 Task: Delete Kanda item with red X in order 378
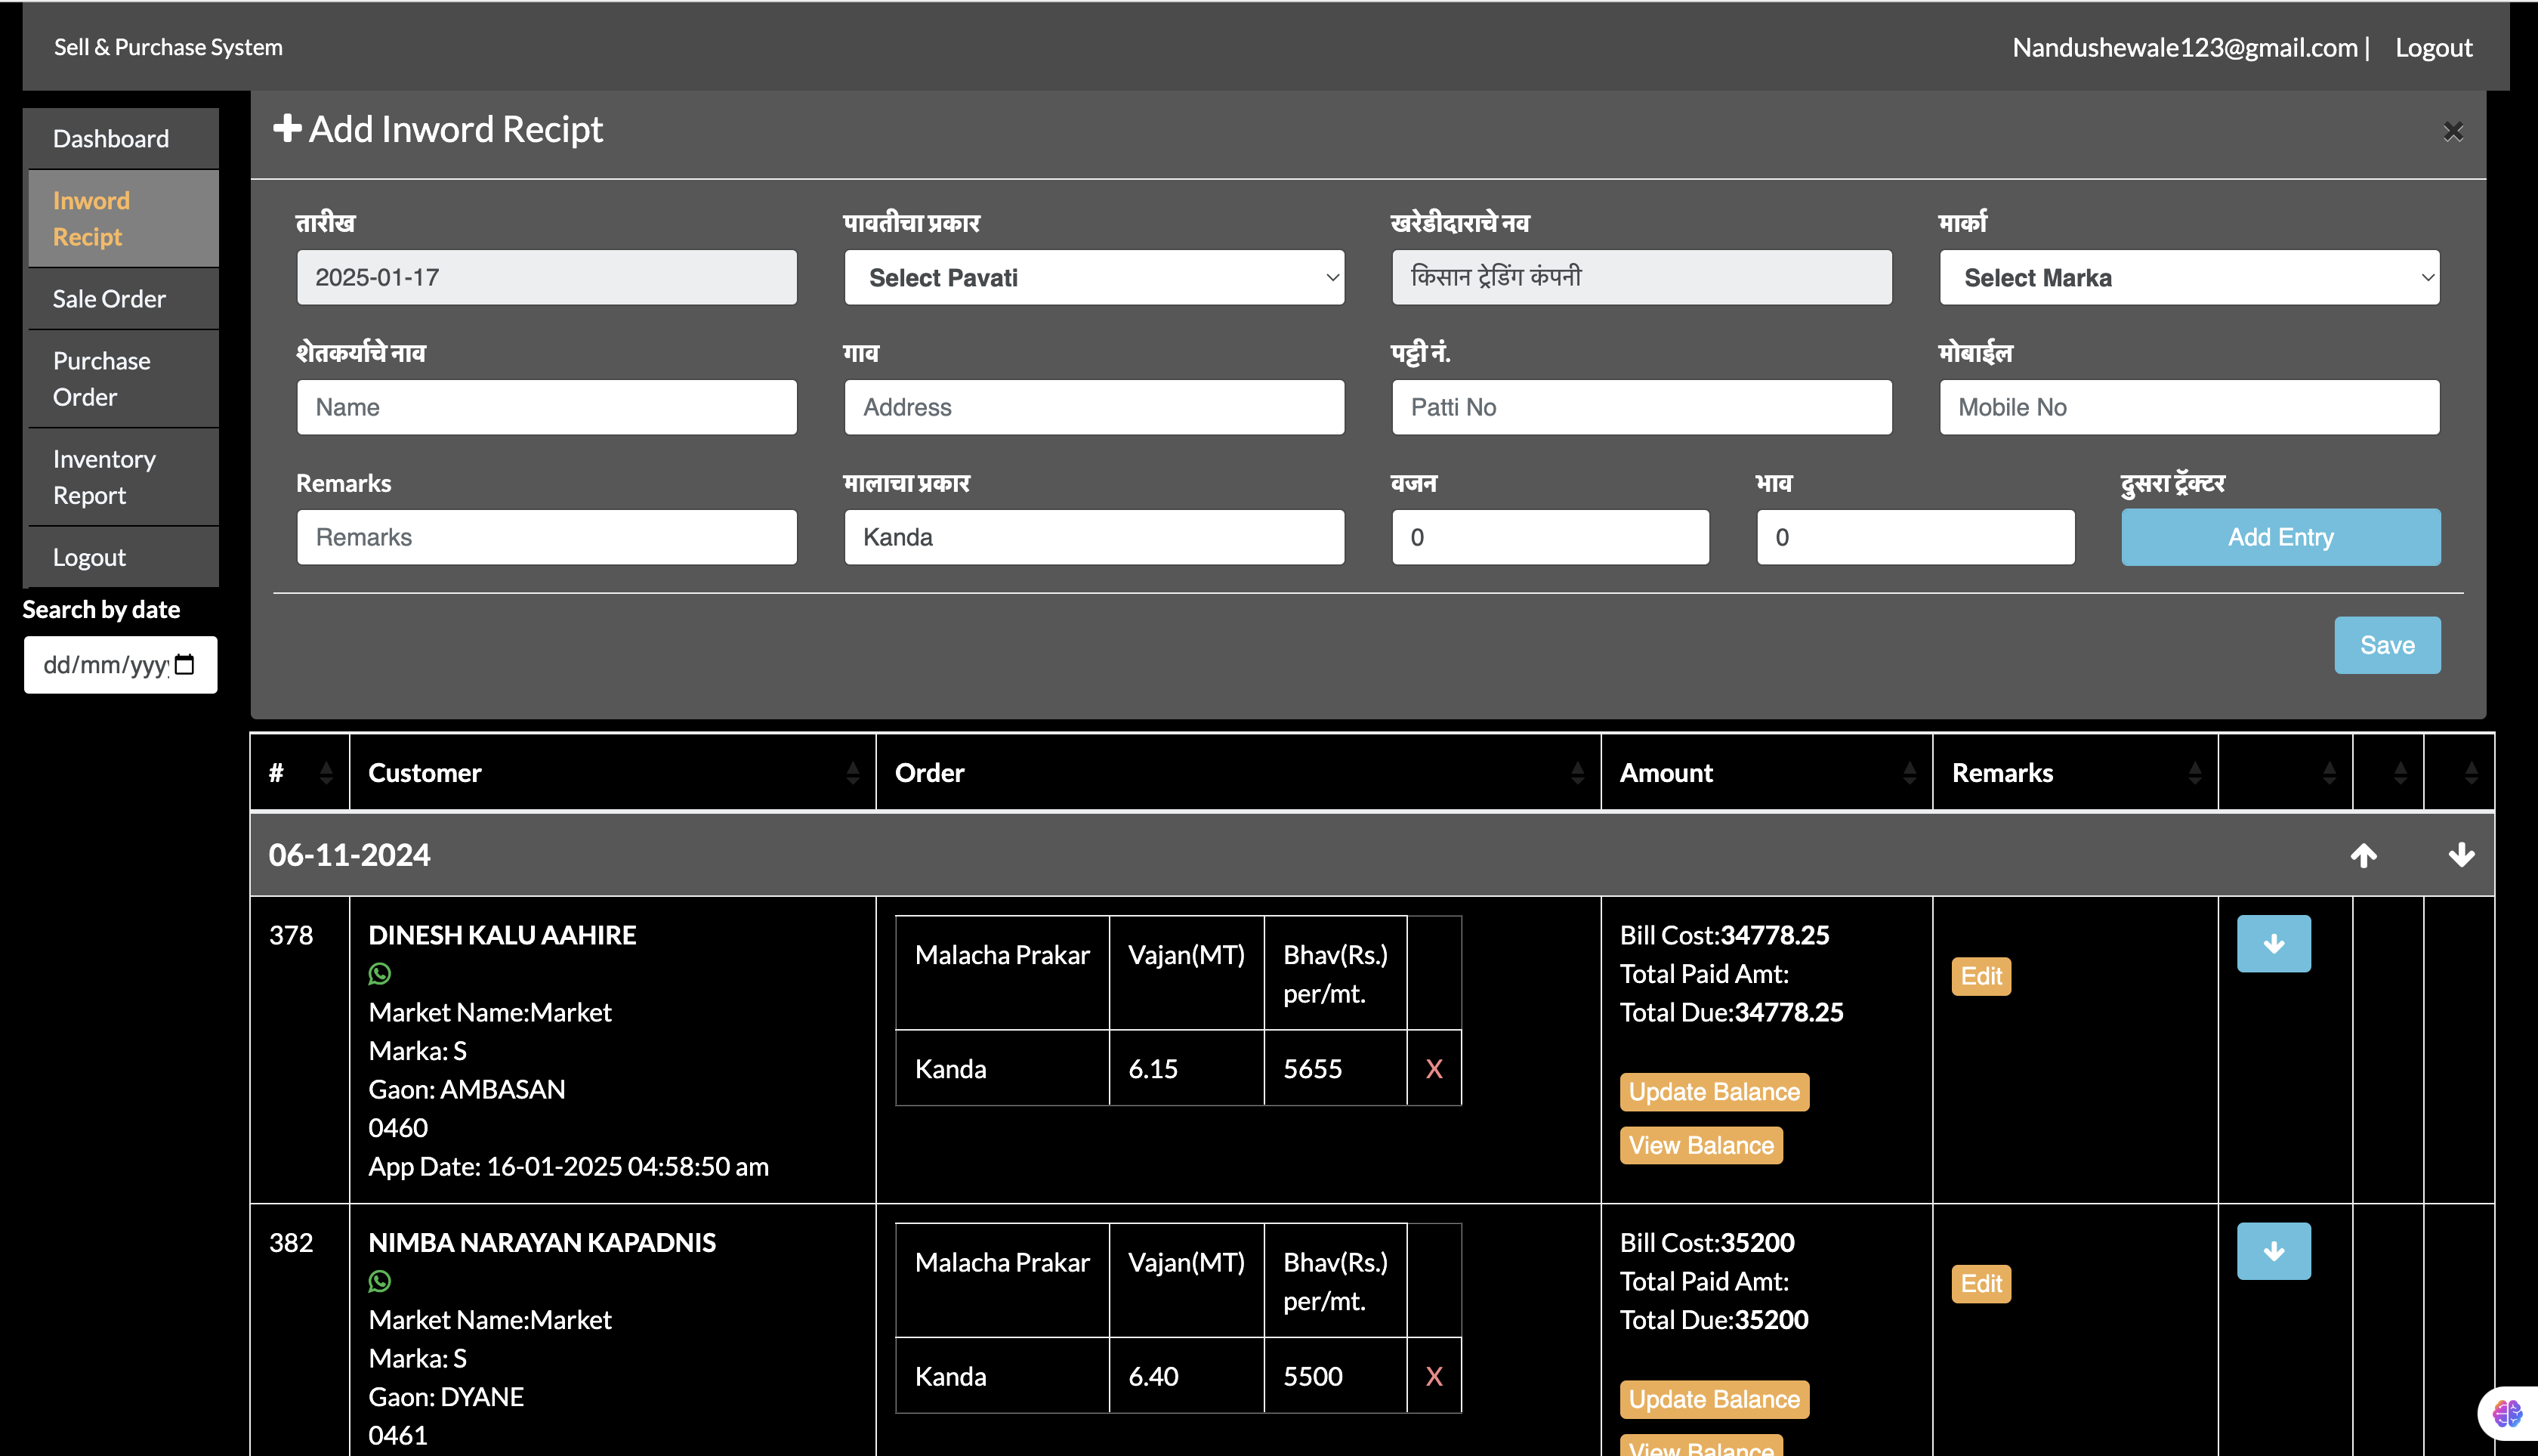pyautogui.click(x=1434, y=1069)
